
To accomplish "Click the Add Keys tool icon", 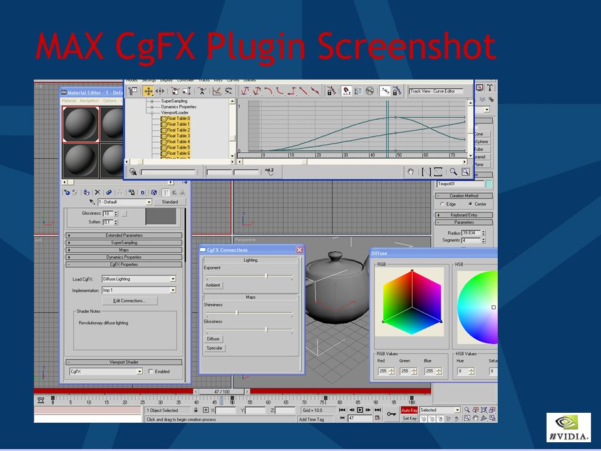I will pyautogui.click(x=202, y=91).
